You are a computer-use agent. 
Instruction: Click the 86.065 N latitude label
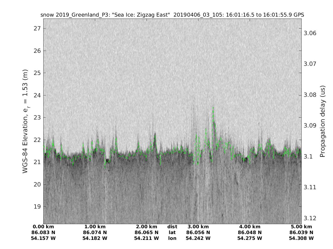pos(147,232)
